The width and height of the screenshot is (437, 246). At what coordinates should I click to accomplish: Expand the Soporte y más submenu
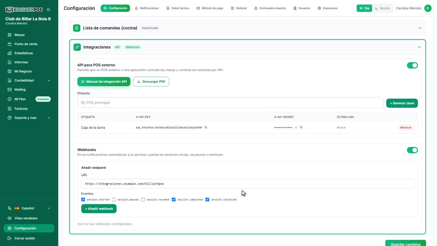[49, 118]
